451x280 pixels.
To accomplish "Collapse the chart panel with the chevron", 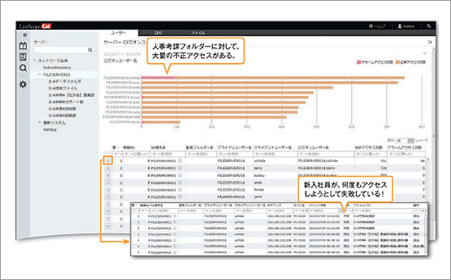I will click(x=425, y=53).
